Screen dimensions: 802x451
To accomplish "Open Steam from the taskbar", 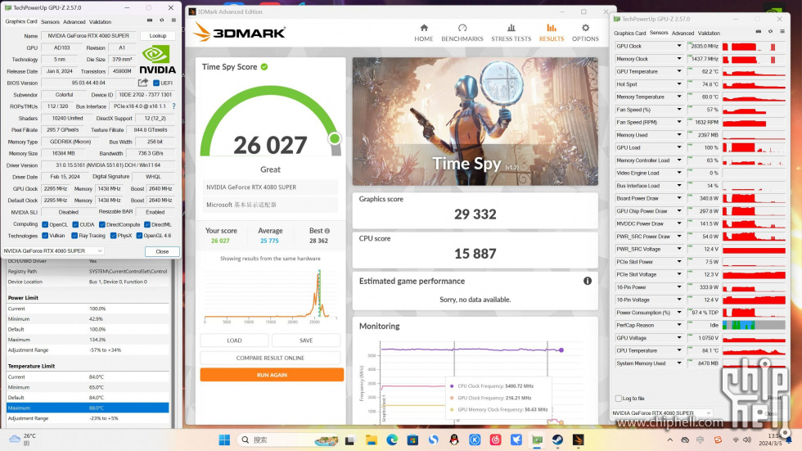I will [x=557, y=440].
